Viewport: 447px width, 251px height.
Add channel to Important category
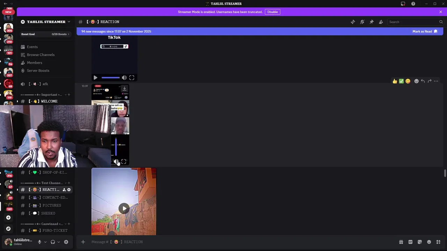click(69, 95)
